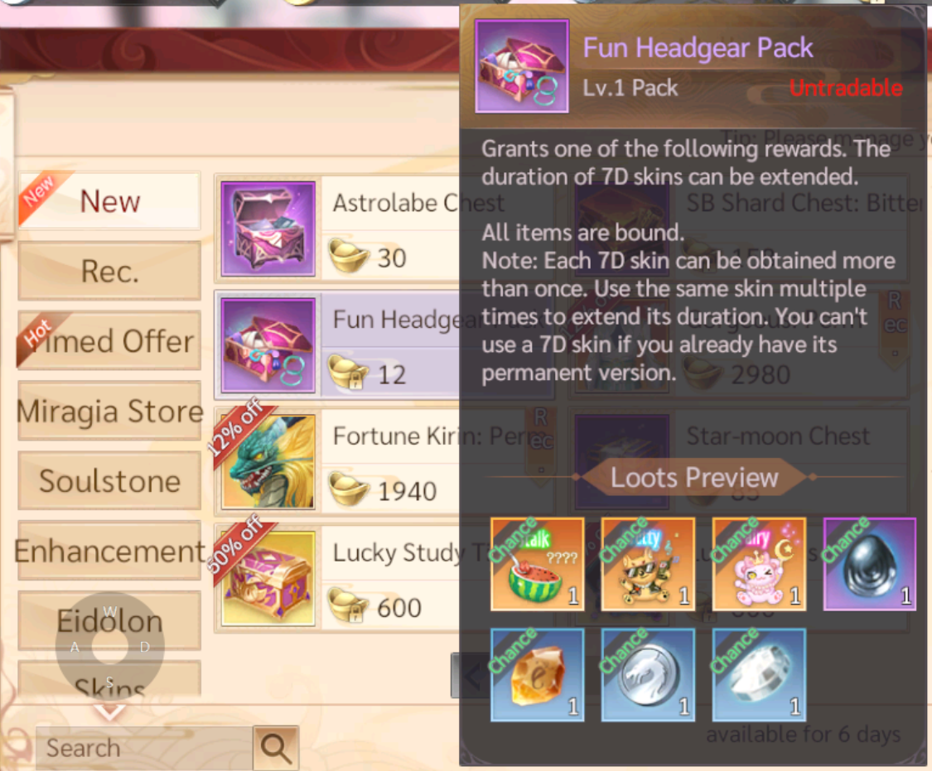This screenshot has height=771, width=932.
Task: Open the Timed Offer category
Action: point(109,341)
